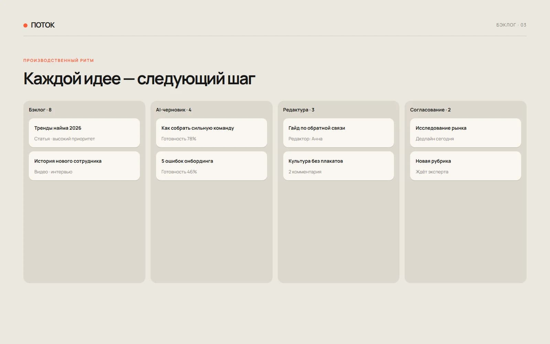
Task: Open the Как собрать сильную команду card
Action: point(211,133)
